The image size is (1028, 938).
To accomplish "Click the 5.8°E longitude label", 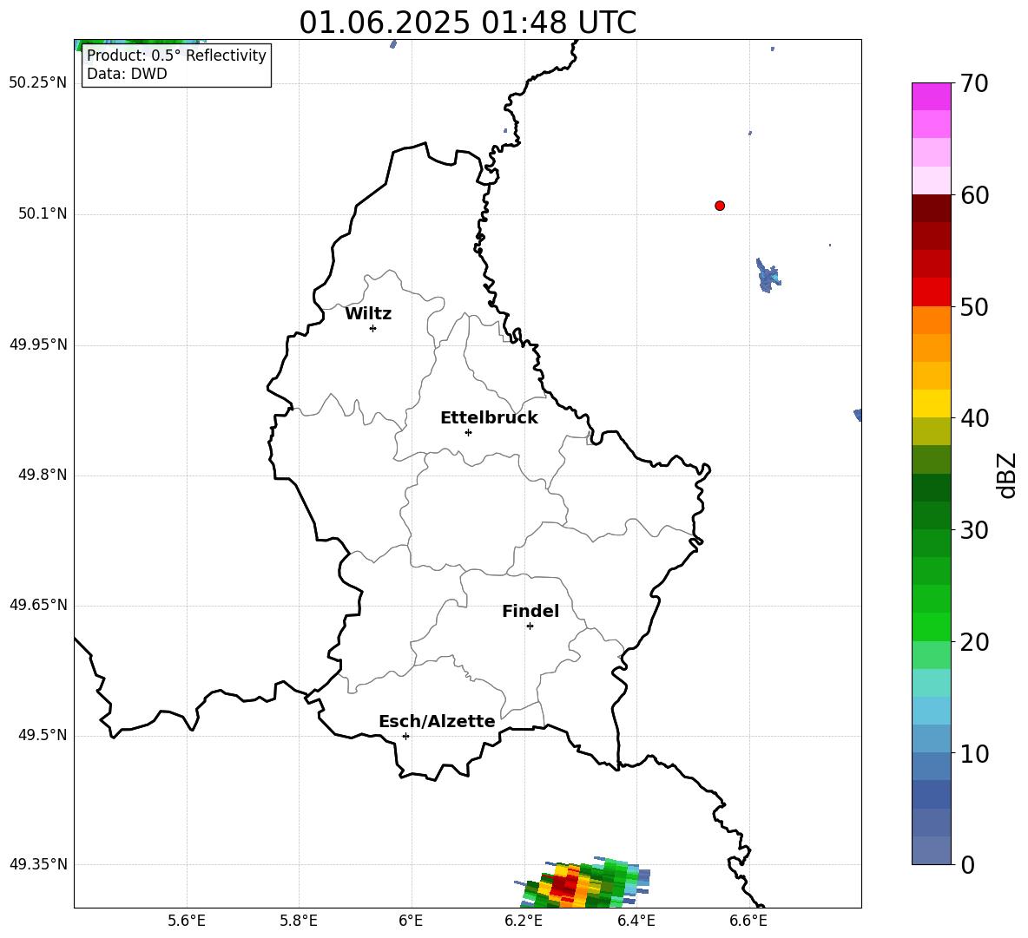I will pyautogui.click(x=299, y=921).
